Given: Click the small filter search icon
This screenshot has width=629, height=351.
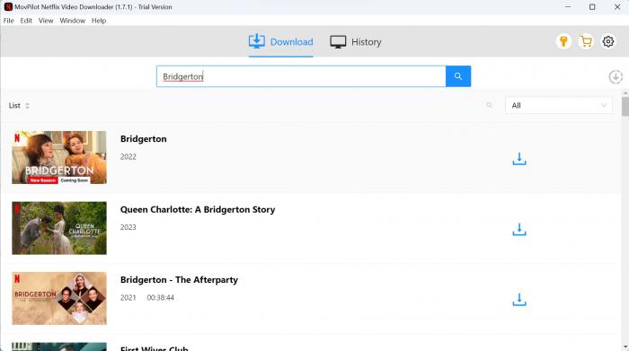Looking at the screenshot, I should tap(489, 105).
